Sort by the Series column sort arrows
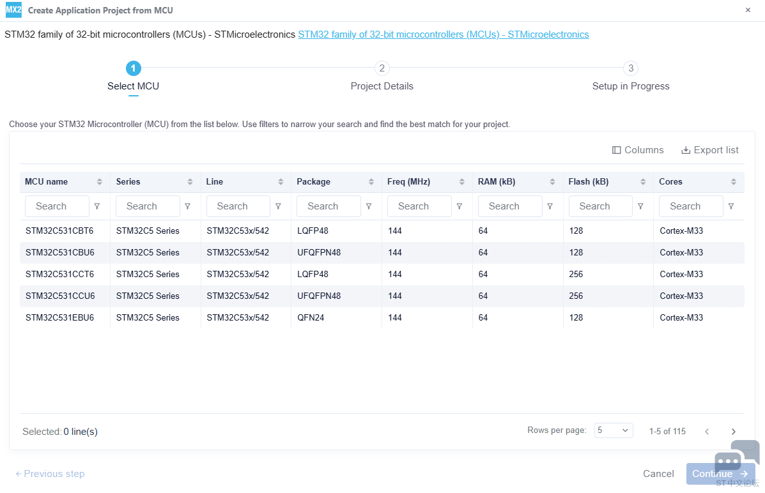The image size is (765, 493). pos(190,182)
